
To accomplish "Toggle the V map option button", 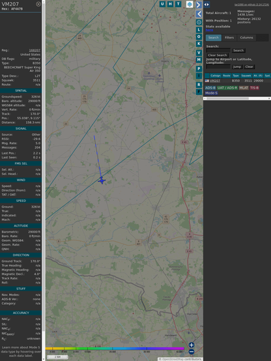I will (x=199, y=53).
